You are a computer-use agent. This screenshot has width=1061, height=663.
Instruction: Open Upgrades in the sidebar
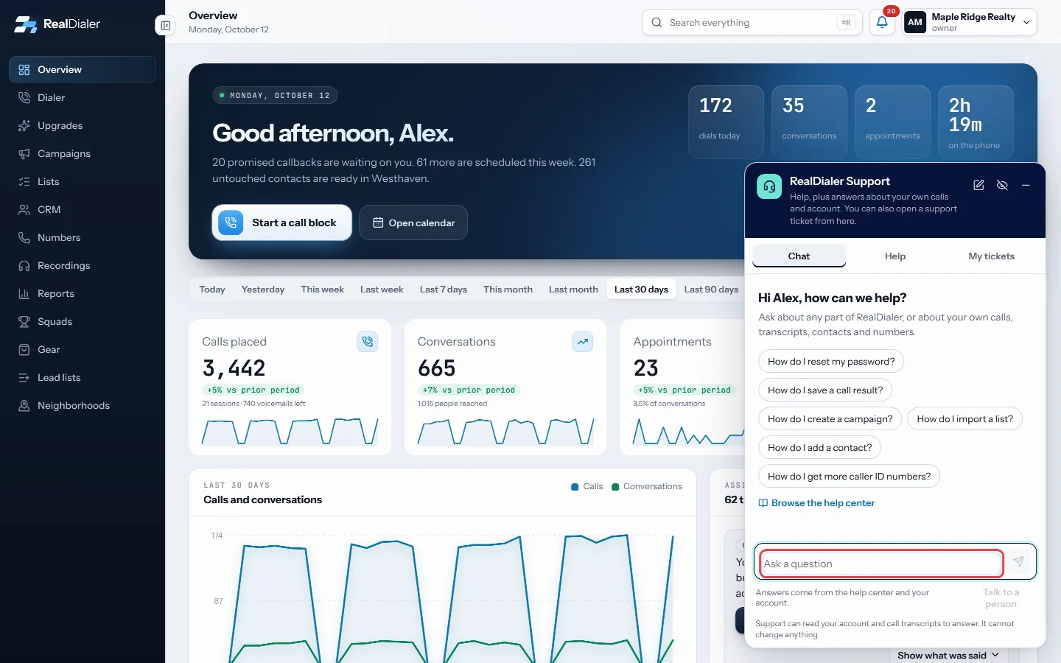tap(83, 126)
